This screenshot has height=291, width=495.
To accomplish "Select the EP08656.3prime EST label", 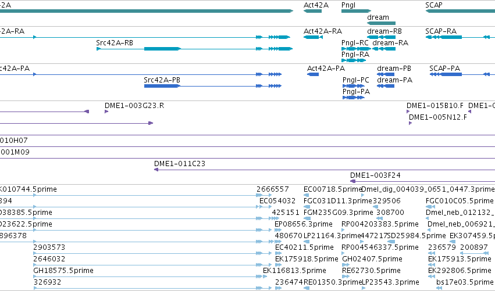I will pyautogui.click(x=304, y=224).
